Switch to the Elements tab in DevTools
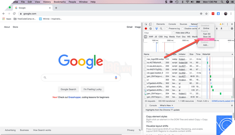 click(160, 24)
